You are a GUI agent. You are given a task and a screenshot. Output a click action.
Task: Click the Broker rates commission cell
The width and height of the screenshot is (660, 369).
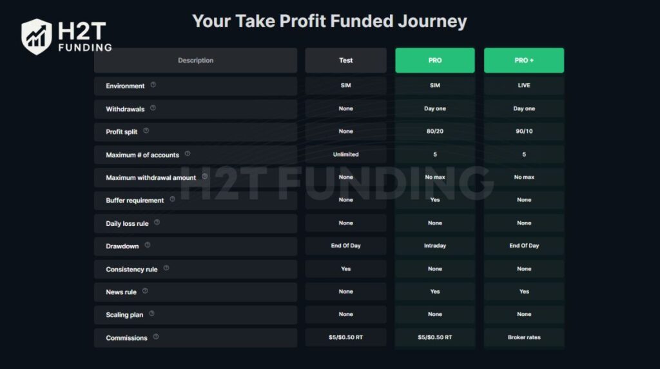[x=524, y=337]
